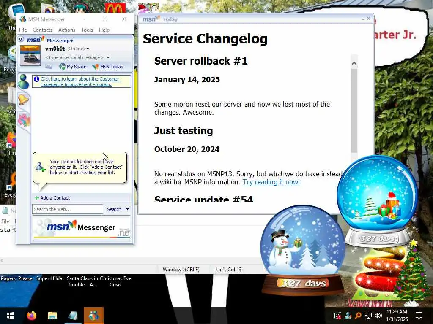Click the January 14, 2025 date text
Viewport: 433px width, 324px height.
pyautogui.click(x=187, y=80)
